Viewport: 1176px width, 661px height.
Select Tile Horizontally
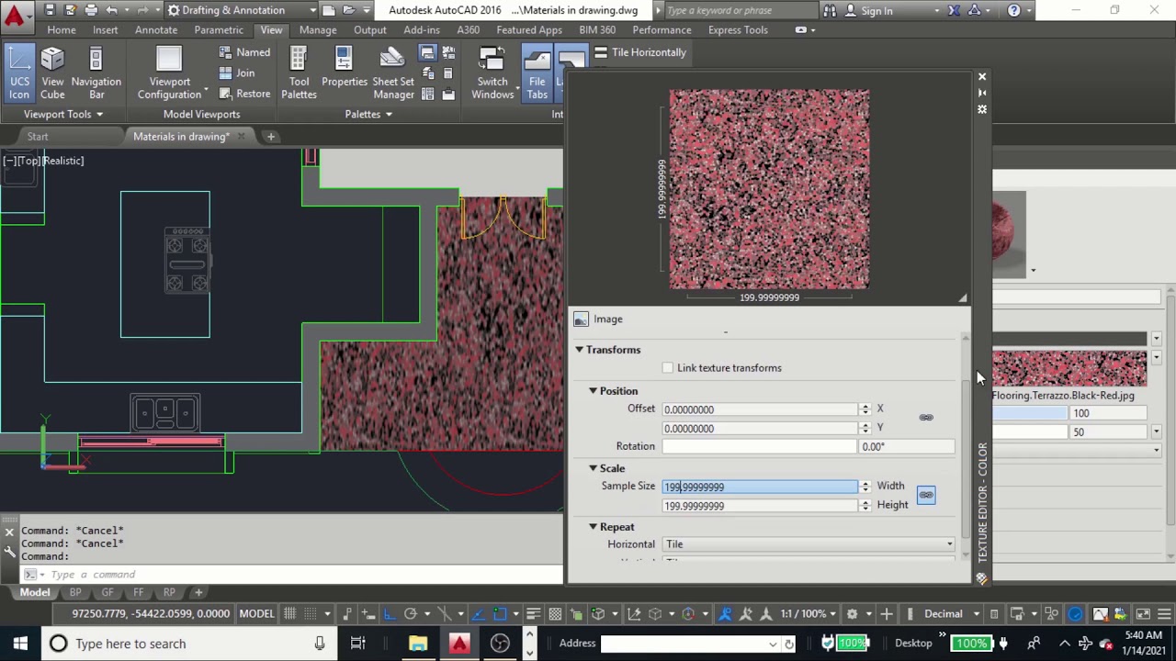point(640,52)
